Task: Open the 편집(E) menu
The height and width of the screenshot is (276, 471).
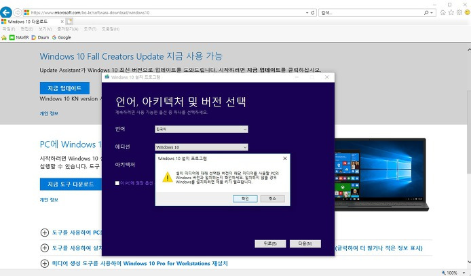Action: [x=26, y=29]
